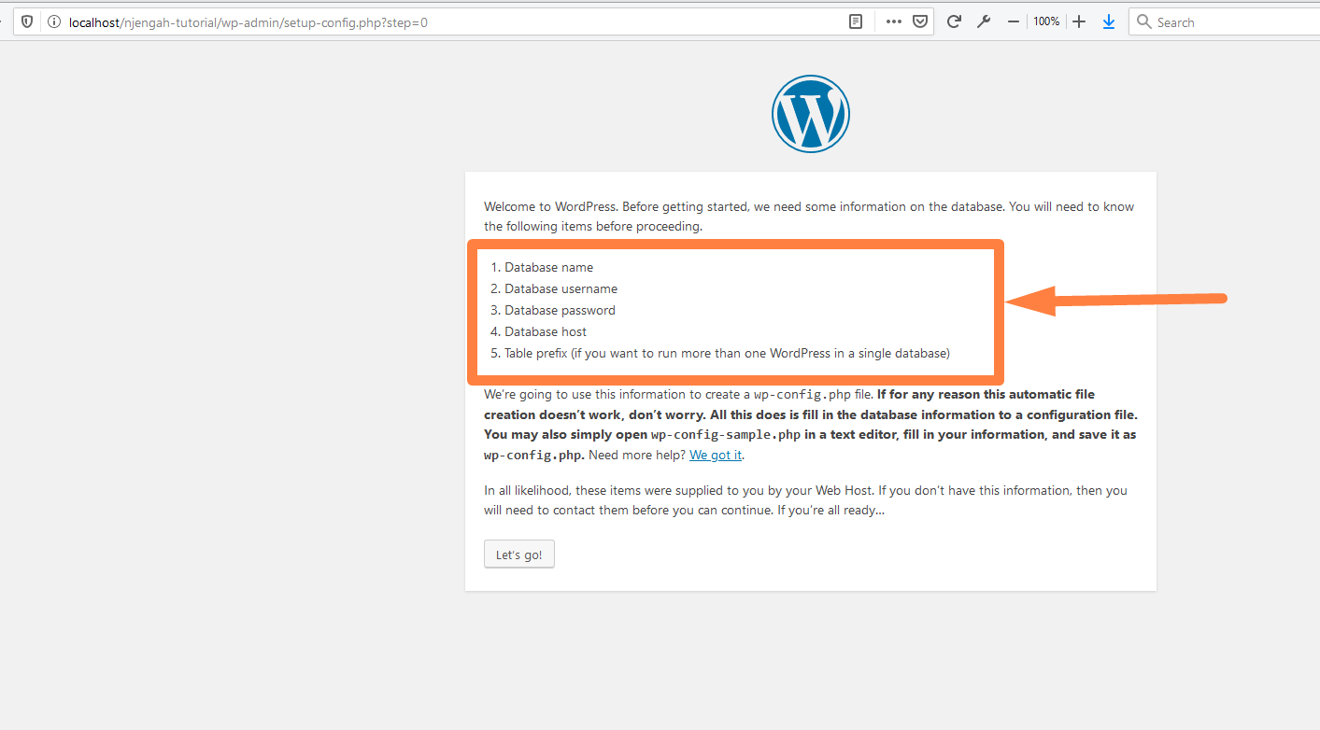Decrease page zoom with the minus control

1013,21
